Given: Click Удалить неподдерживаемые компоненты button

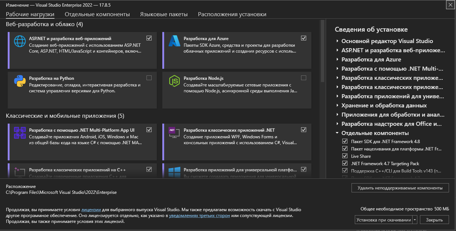Looking at the screenshot, I should (x=400, y=188).
